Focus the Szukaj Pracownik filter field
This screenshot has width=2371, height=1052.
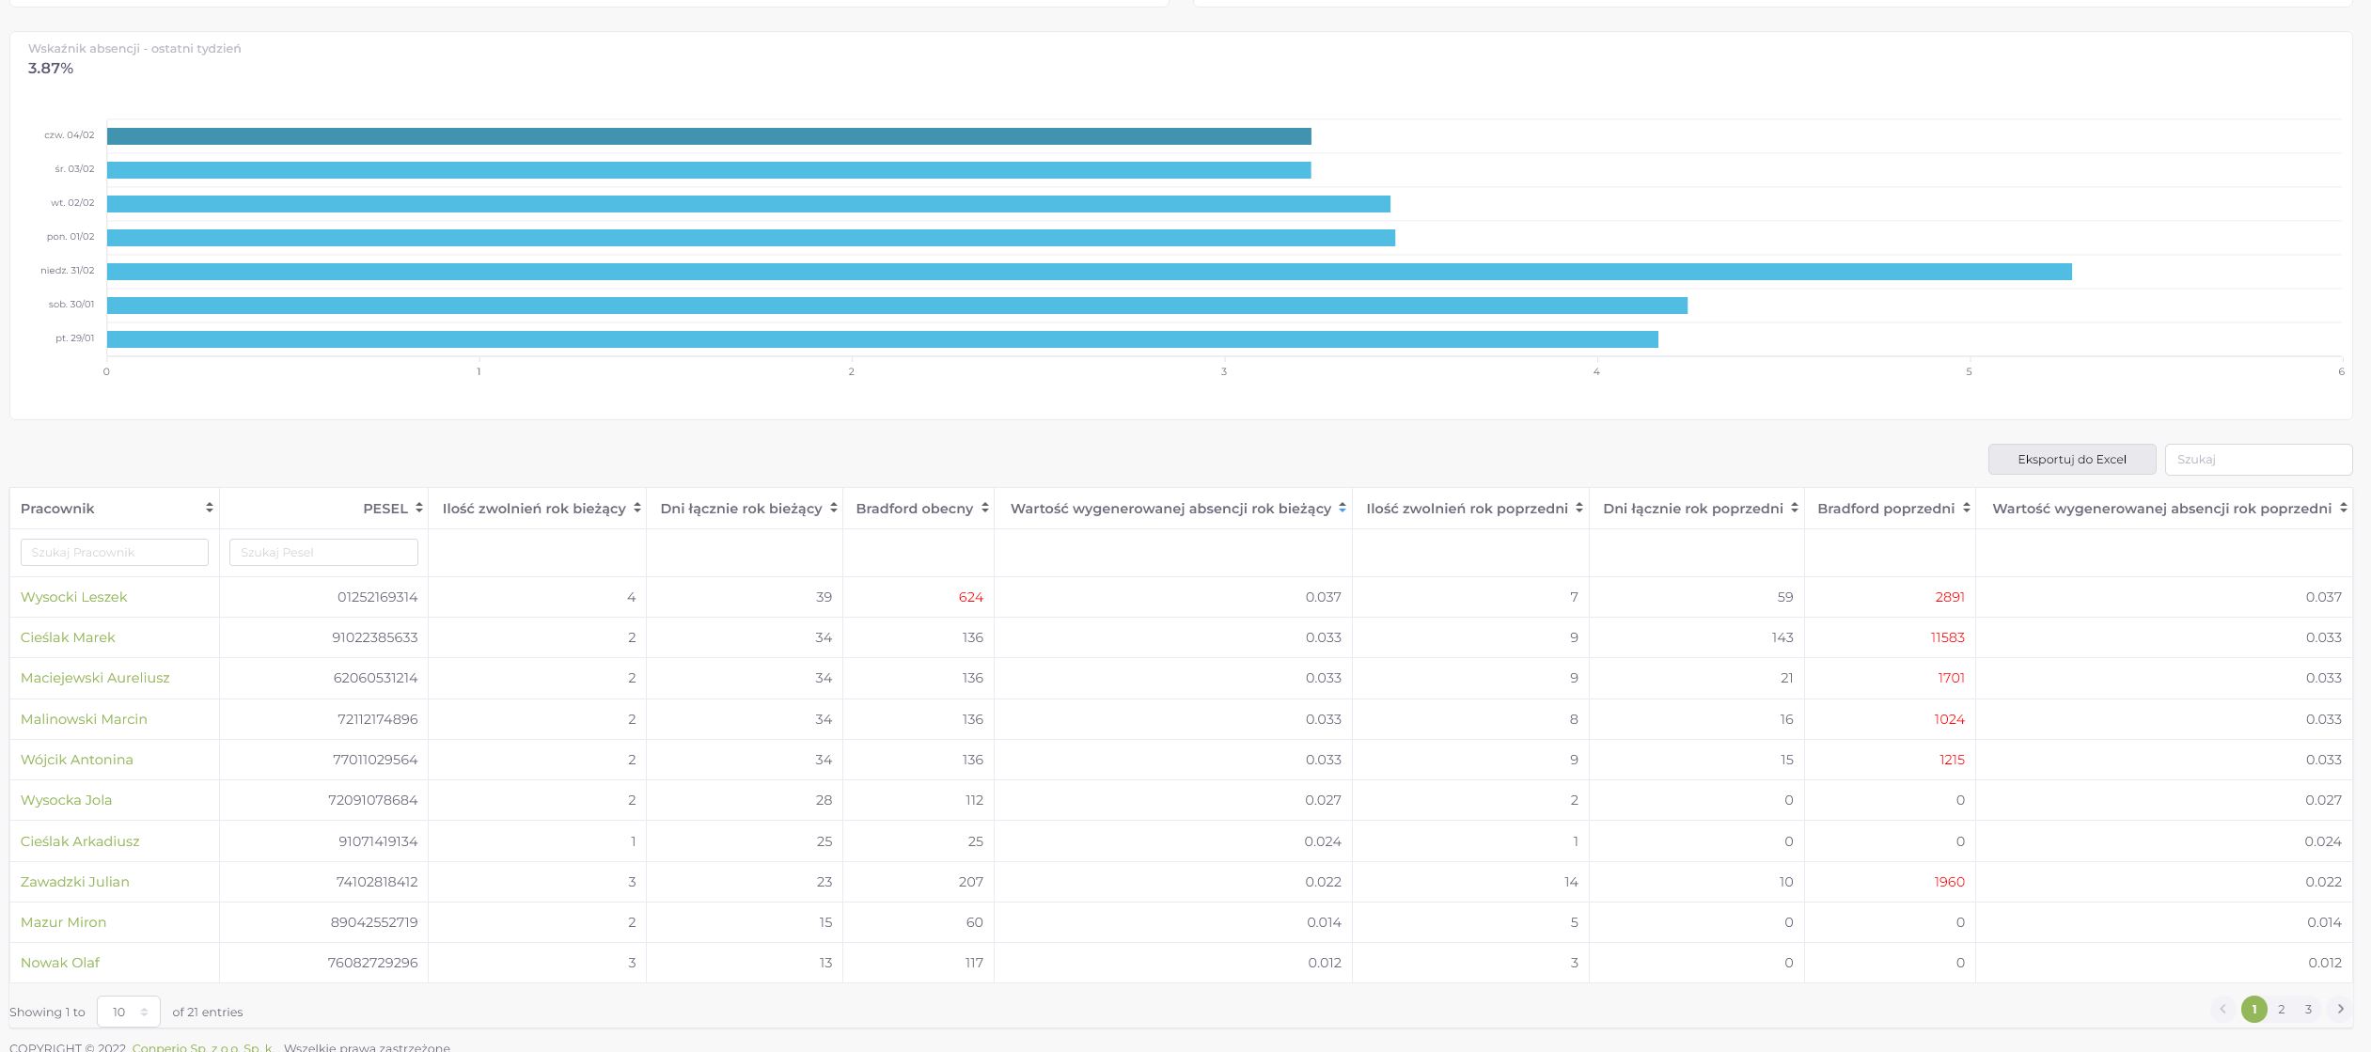[x=115, y=552]
